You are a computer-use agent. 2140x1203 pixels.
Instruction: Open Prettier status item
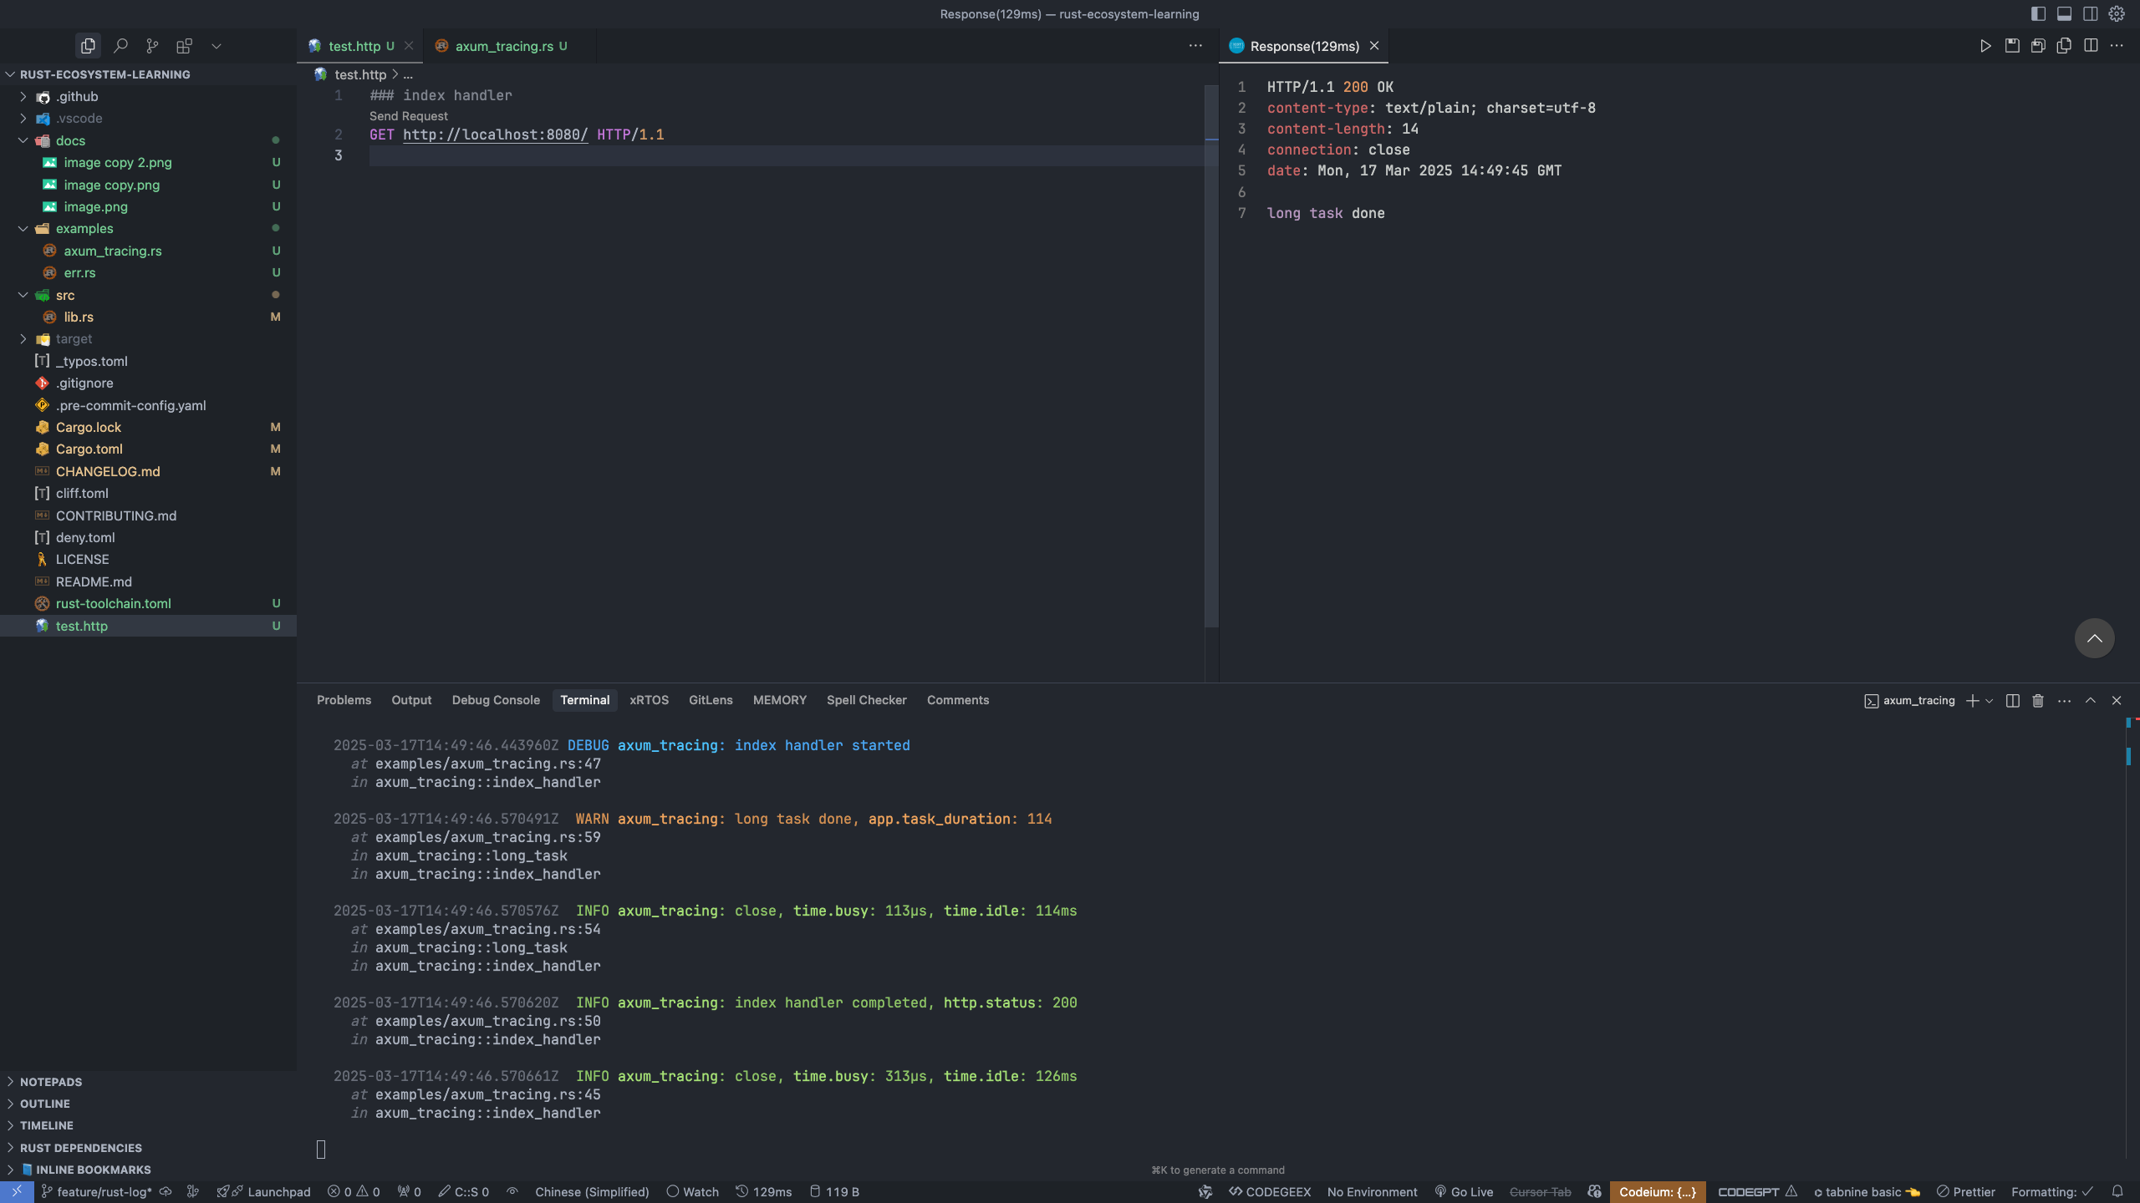coord(1966,1192)
